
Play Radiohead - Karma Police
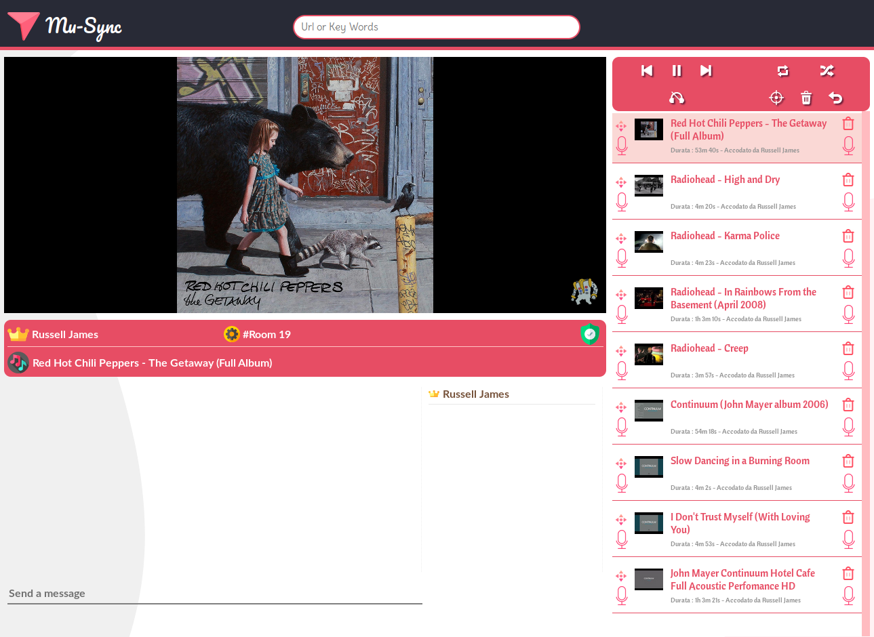click(725, 236)
